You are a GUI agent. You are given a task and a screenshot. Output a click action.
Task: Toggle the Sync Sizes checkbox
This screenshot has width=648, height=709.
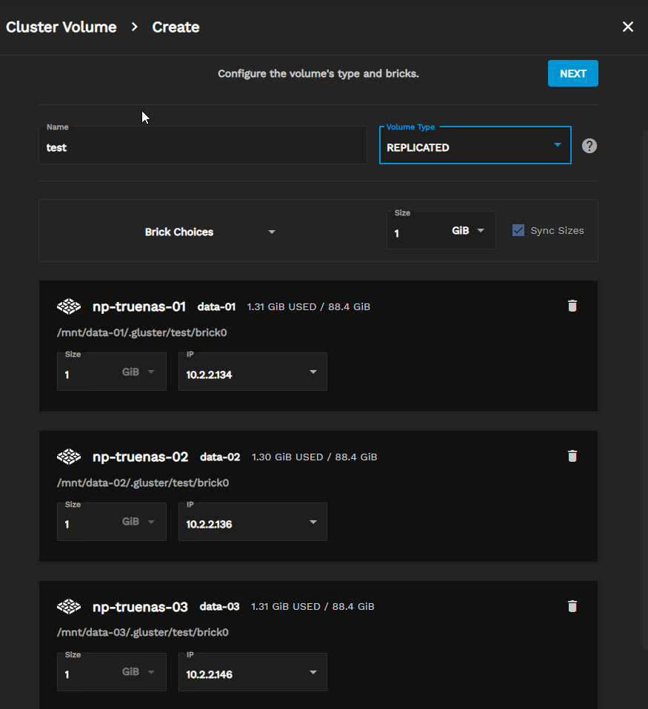pyautogui.click(x=518, y=231)
